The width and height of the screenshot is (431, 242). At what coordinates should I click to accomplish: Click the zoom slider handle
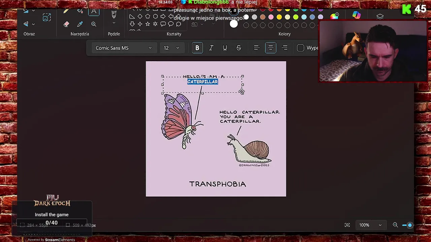(410, 225)
